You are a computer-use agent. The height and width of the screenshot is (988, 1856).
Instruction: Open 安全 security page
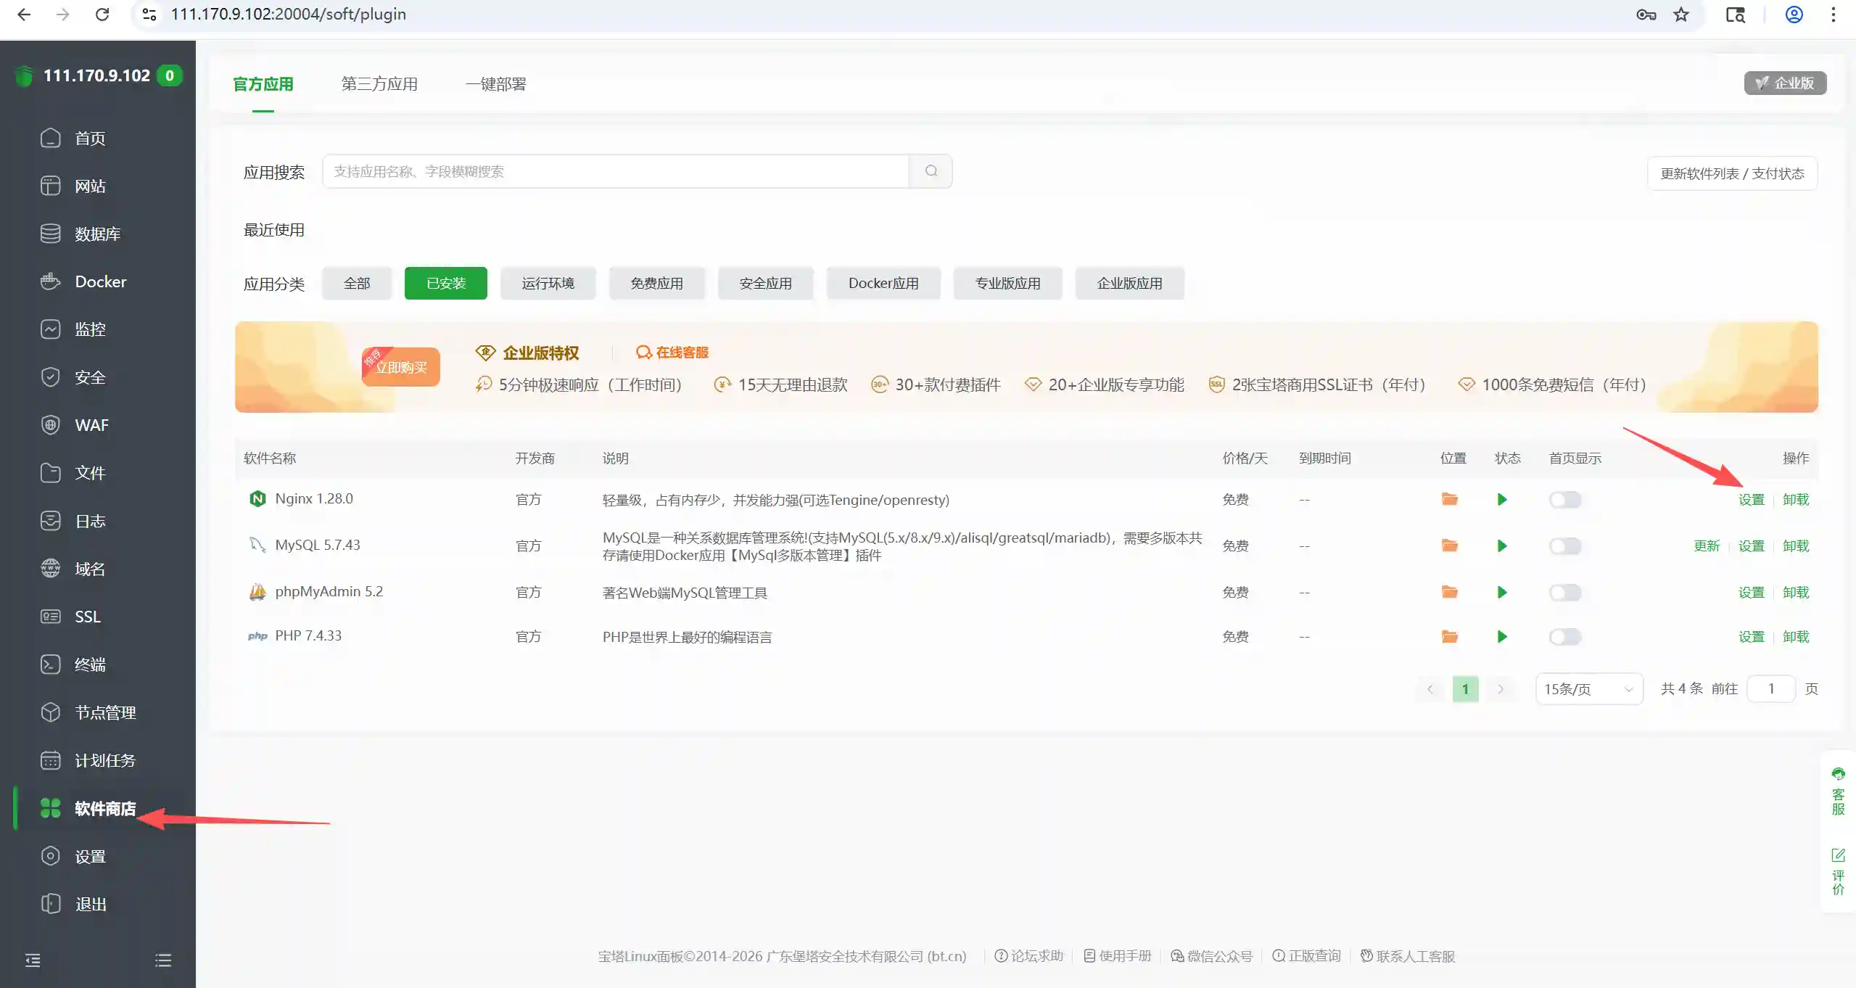(90, 377)
